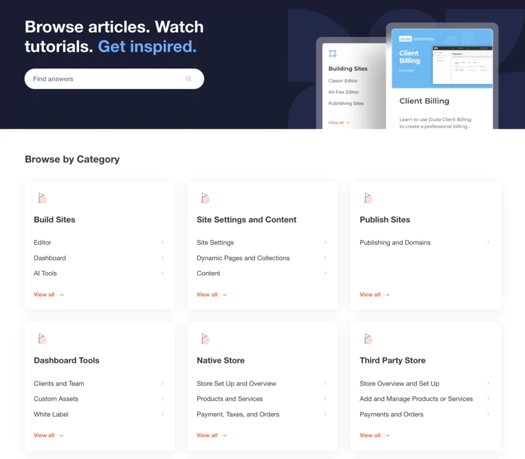The image size is (525, 459).
Task: Open Store Set Up and Overview link
Action: 237,383
